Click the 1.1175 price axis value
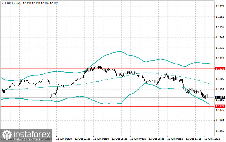This screenshot has height=142, width=226. [220, 110]
